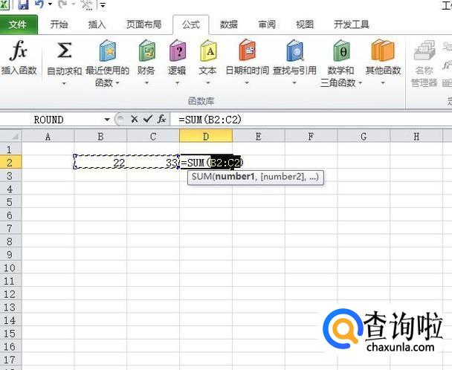Select column E header

click(x=259, y=136)
